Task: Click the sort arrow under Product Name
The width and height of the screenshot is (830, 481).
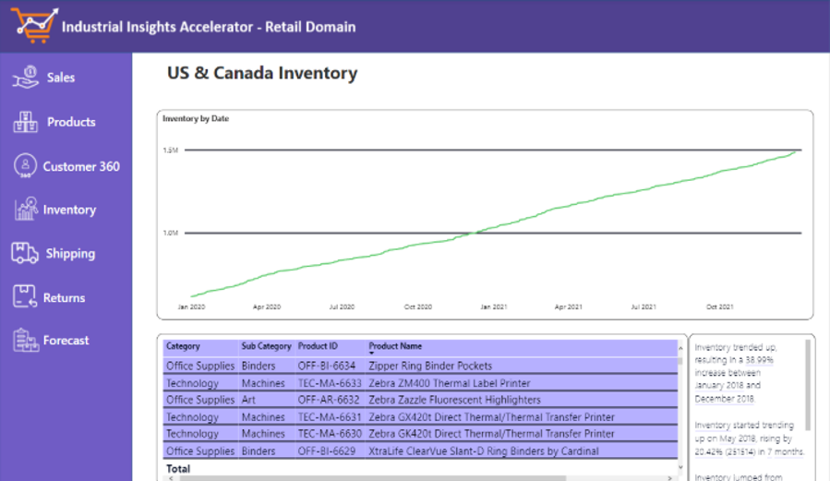Action: pos(371,353)
